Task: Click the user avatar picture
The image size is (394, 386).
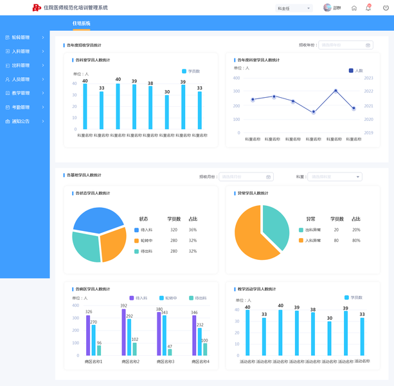Action: click(327, 8)
